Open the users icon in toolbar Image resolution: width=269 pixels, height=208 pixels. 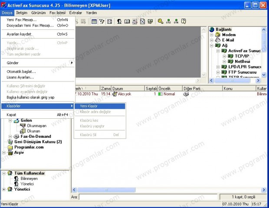(x=119, y=22)
